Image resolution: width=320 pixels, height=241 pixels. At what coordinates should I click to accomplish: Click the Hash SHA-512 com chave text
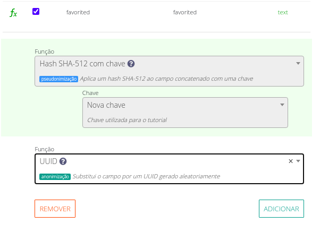pos(82,64)
